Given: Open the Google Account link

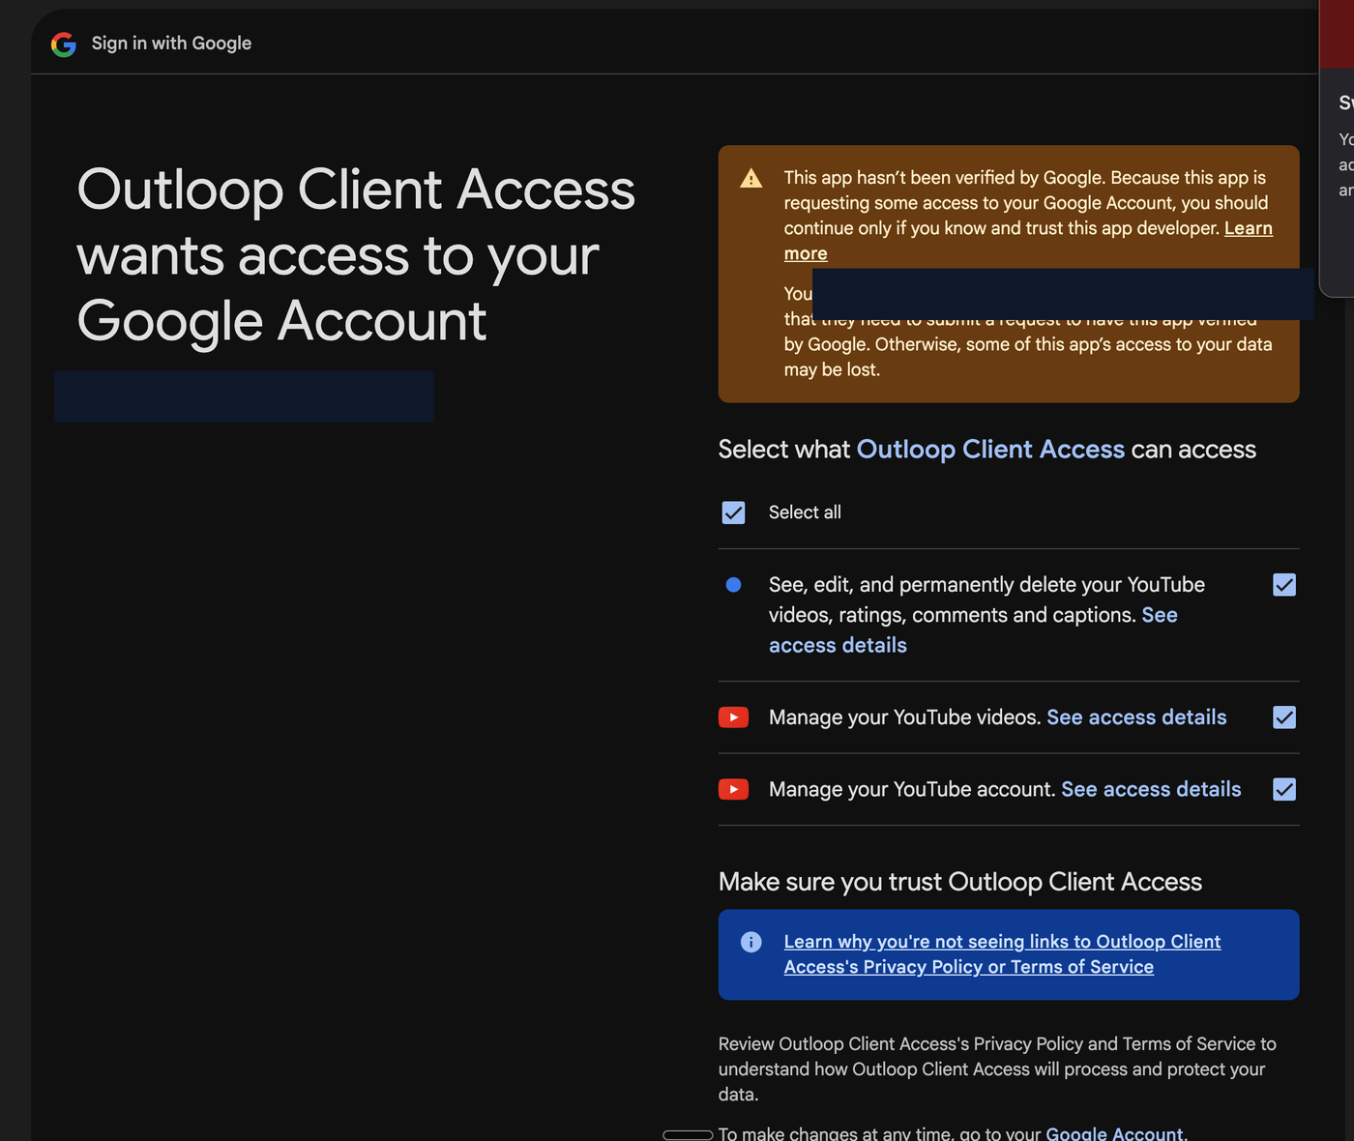Looking at the screenshot, I should [x=1114, y=1133].
